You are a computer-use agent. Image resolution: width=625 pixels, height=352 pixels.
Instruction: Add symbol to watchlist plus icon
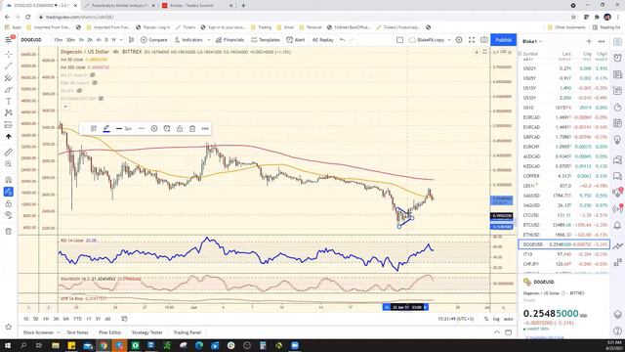589,41
